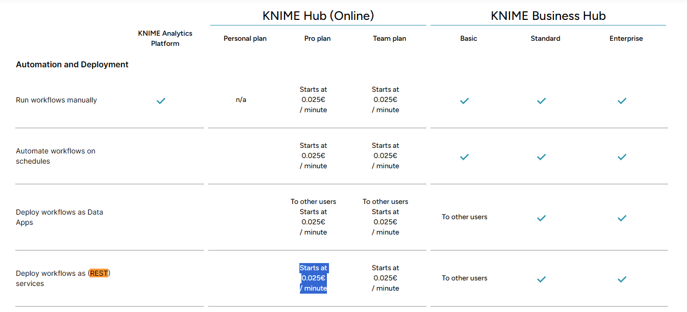Click the Enterprise checkmark for Deploy workflows as Data Apps
This screenshot has height=312, width=687.
point(622,218)
